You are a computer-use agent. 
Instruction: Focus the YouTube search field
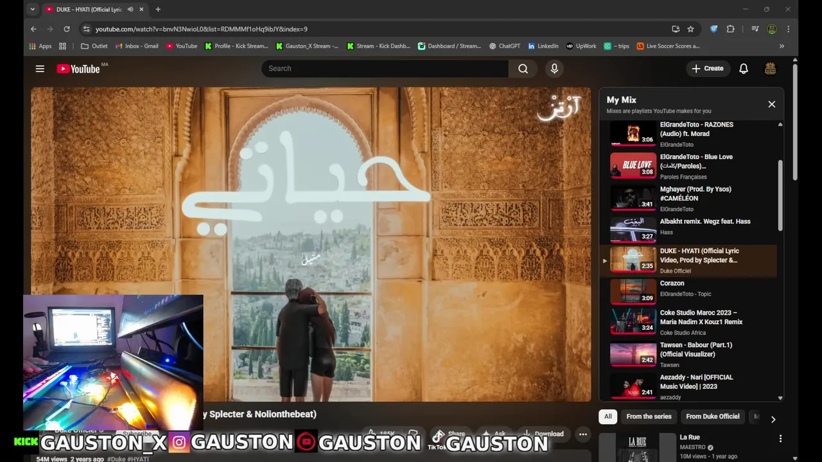pos(385,69)
